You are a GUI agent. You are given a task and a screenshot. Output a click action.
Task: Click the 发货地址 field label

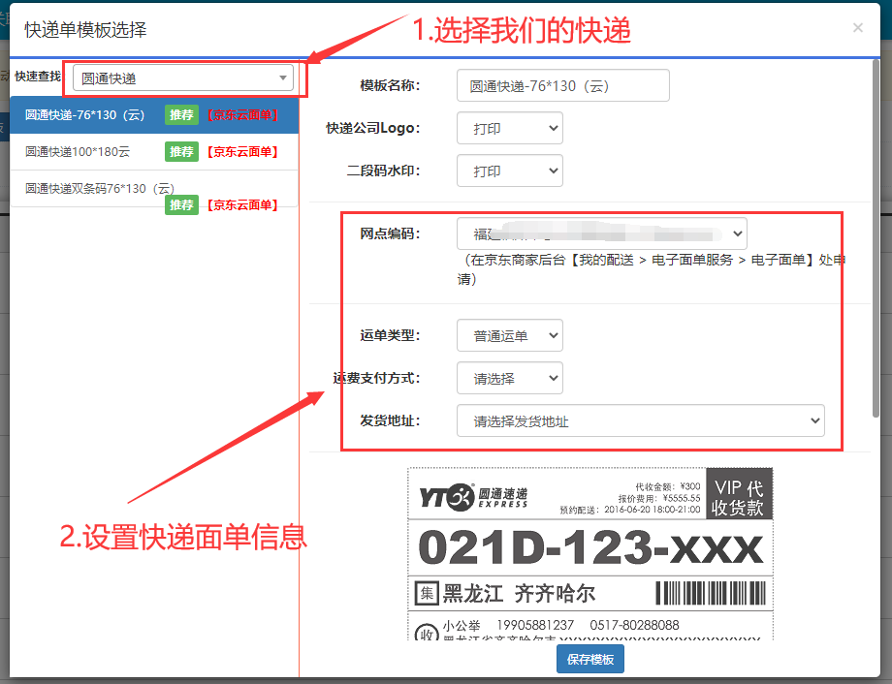pyautogui.click(x=390, y=420)
